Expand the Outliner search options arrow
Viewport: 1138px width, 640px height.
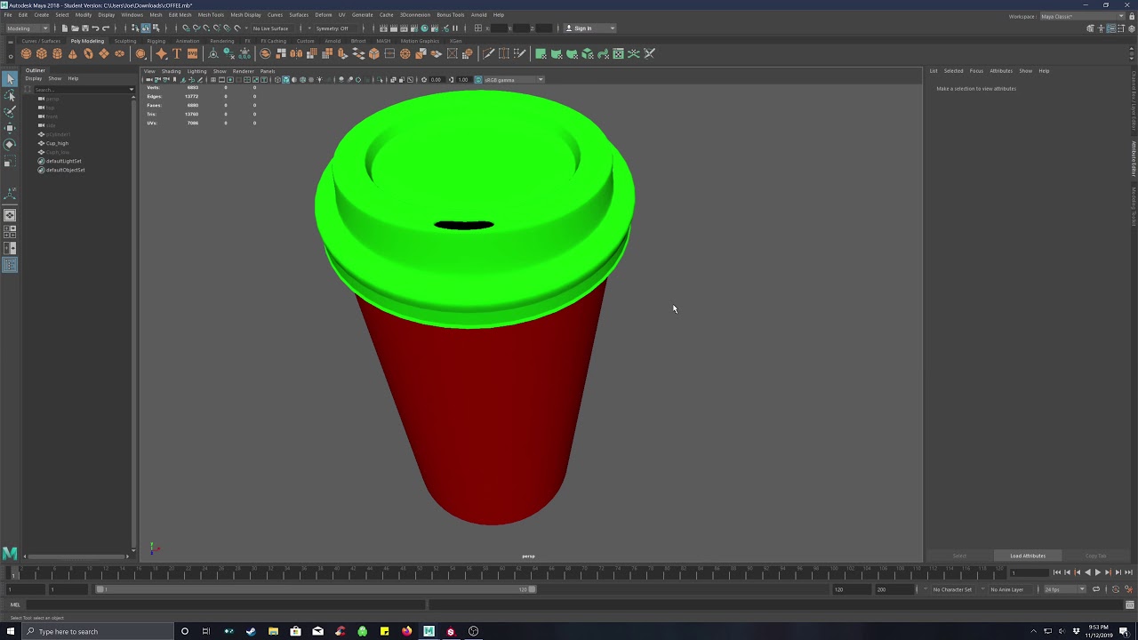click(132, 89)
